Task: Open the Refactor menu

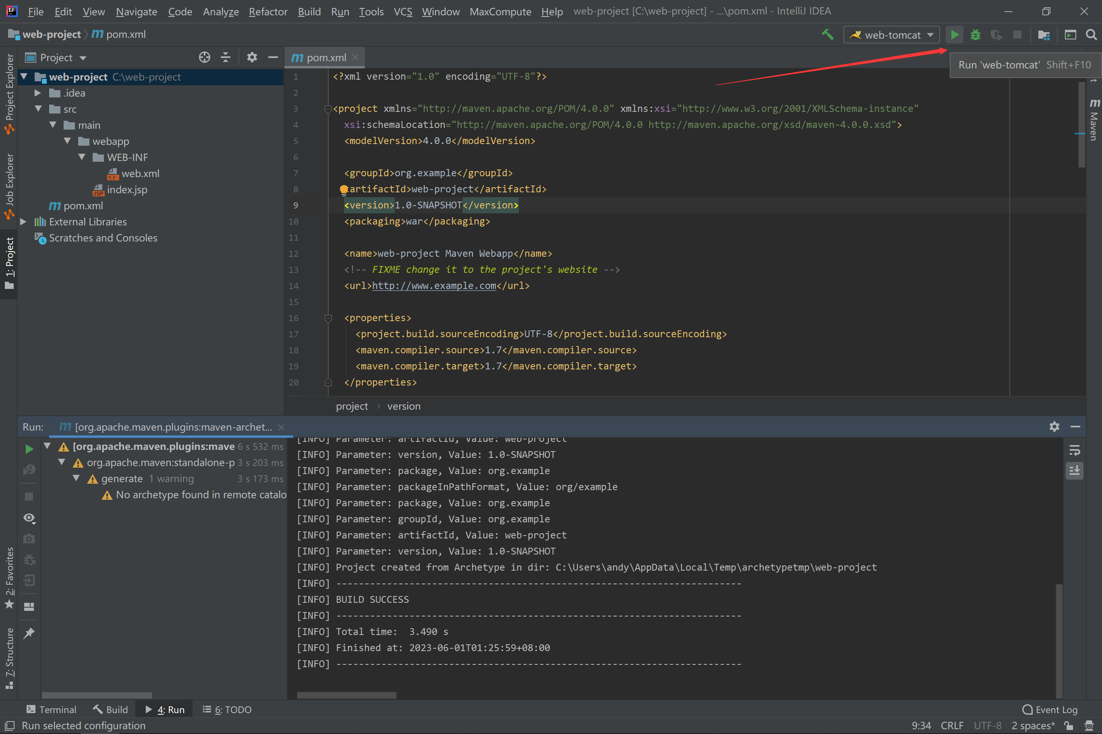Action: point(267,11)
